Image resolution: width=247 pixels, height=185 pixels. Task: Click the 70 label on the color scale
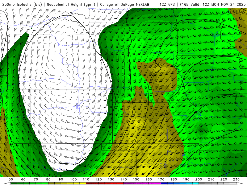click(36, 179)
